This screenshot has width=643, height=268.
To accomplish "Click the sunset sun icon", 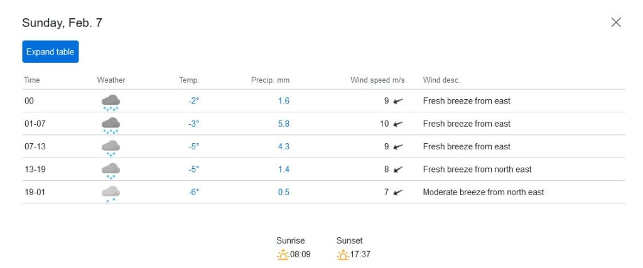I will [343, 254].
